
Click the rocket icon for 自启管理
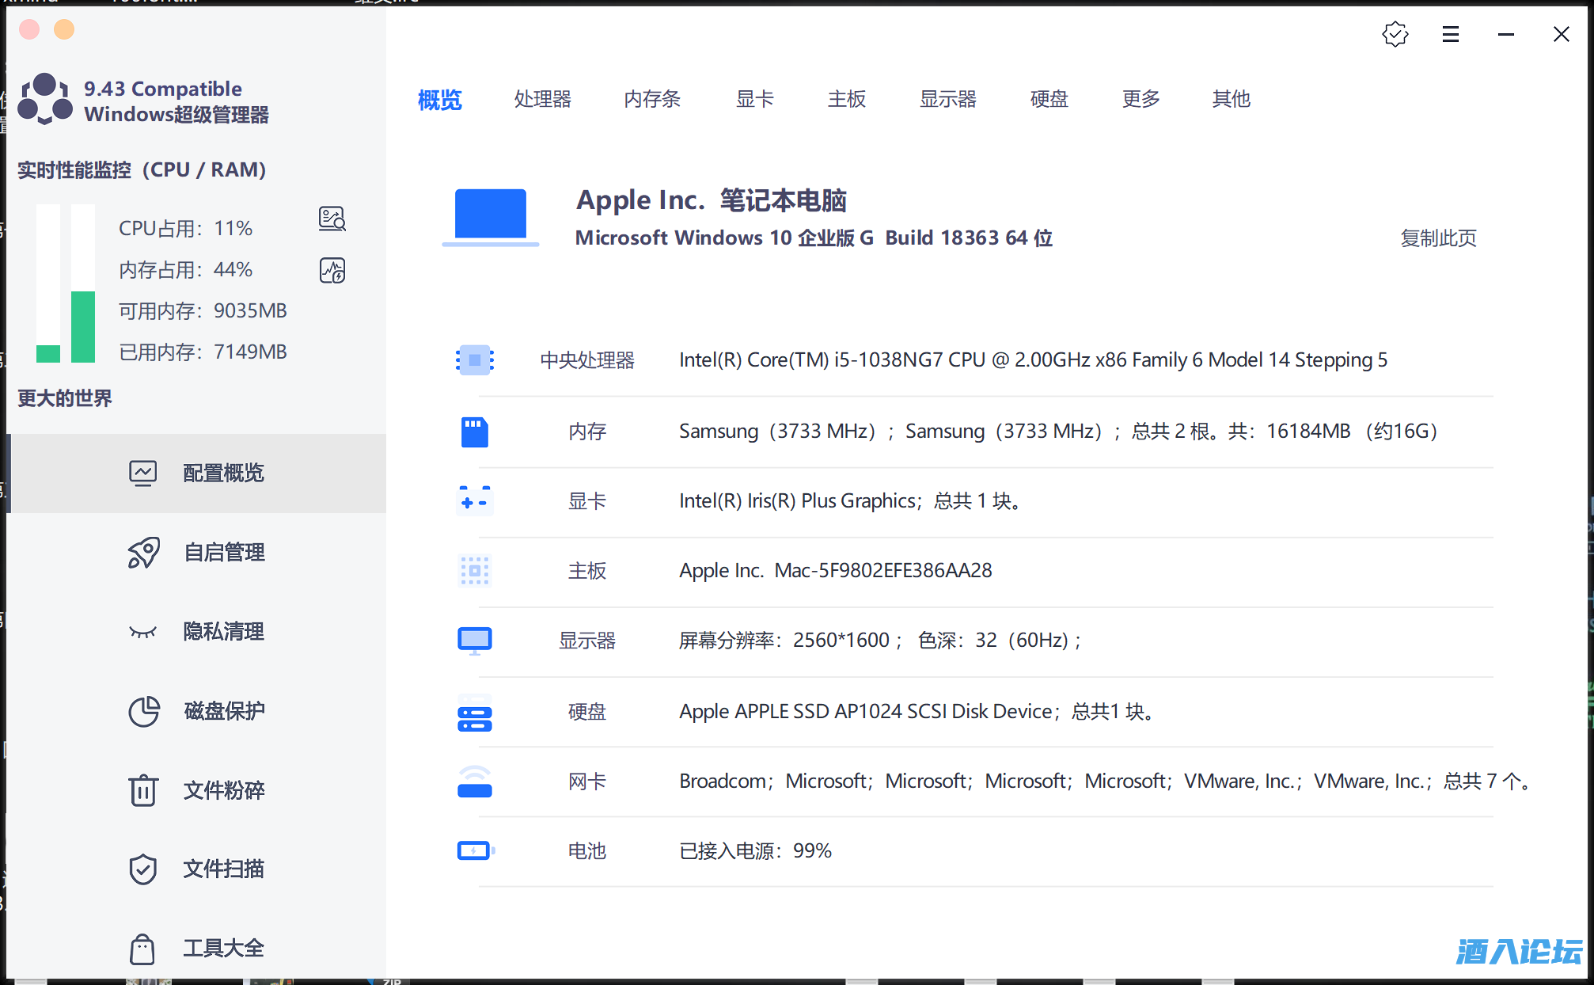click(143, 553)
